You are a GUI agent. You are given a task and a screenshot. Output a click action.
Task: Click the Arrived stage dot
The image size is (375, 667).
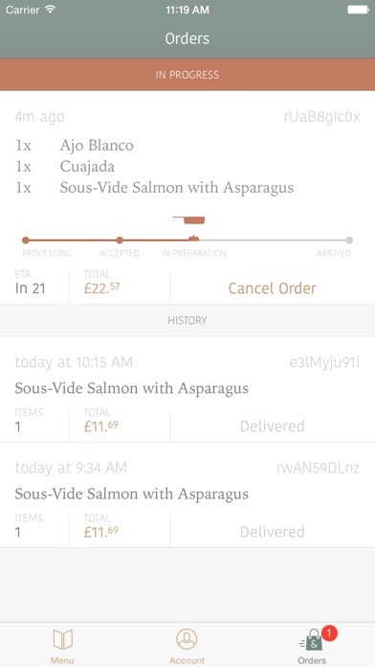349,241
